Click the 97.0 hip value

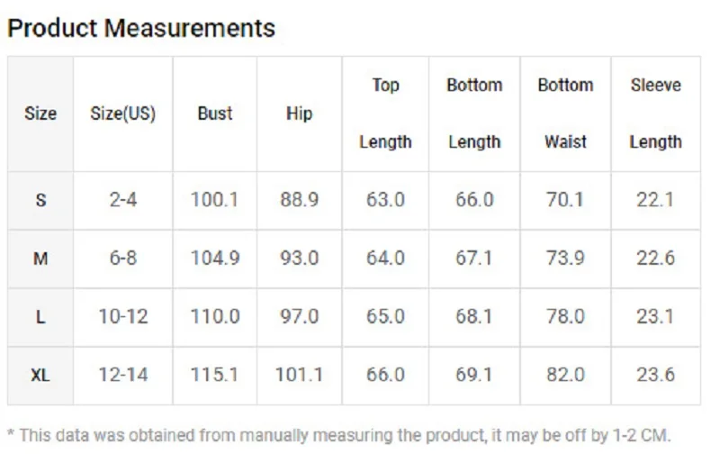click(299, 317)
